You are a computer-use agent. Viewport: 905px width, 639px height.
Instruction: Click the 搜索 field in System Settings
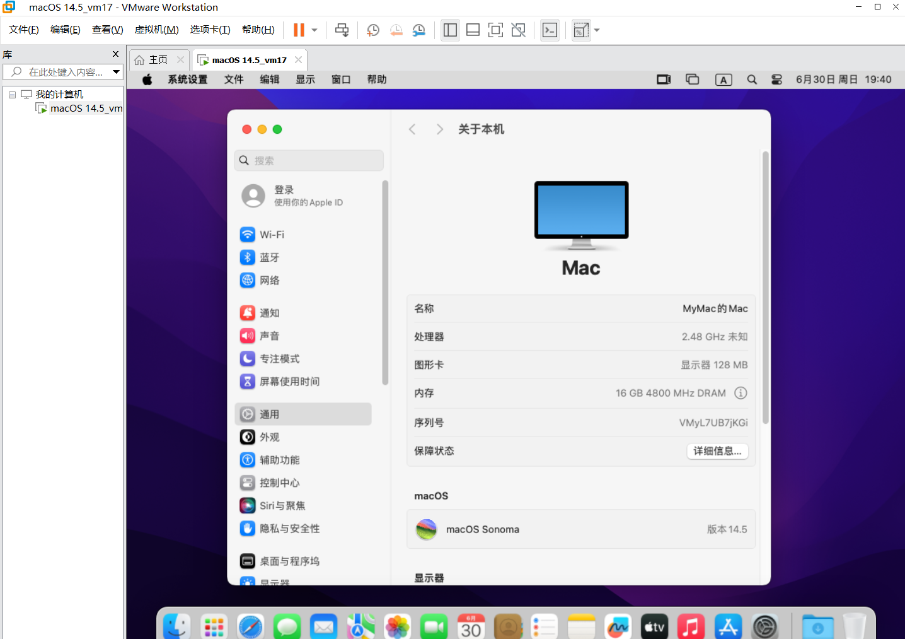pyautogui.click(x=309, y=161)
